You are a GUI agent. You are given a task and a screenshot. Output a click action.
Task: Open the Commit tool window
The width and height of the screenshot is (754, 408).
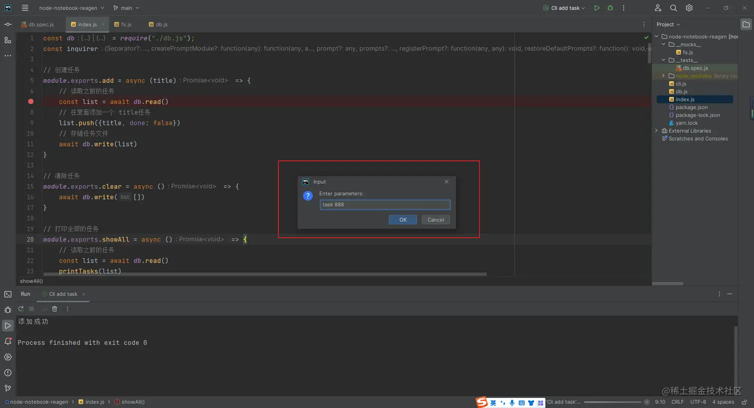8,24
